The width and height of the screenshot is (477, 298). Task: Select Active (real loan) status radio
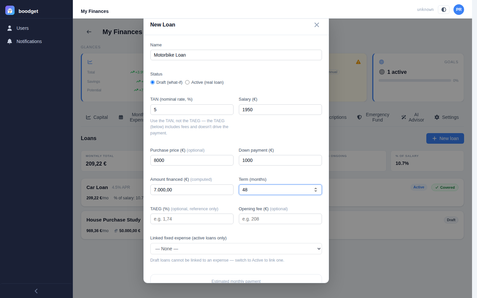pyautogui.click(x=187, y=82)
